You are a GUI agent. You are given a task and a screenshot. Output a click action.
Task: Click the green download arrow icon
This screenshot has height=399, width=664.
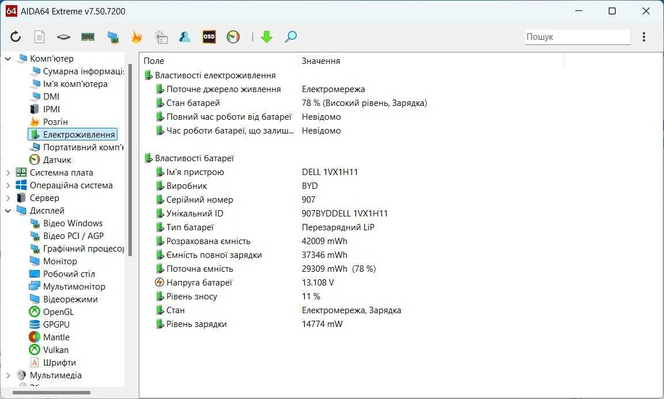click(x=267, y=37)
